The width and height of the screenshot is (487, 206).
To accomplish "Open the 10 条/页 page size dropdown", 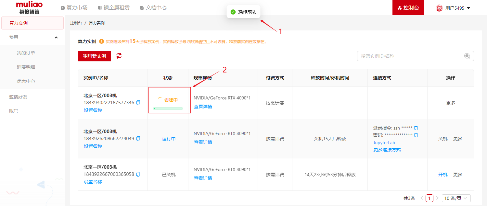I will click(x=456, y=198).
